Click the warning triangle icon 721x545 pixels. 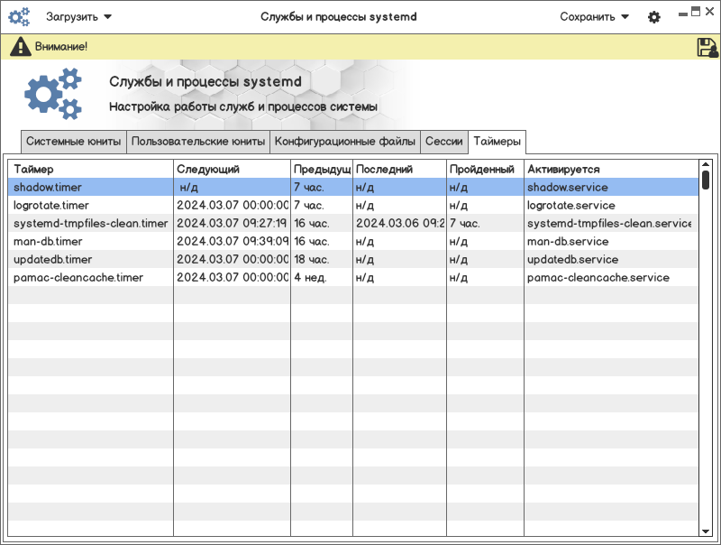coord(21,47)
